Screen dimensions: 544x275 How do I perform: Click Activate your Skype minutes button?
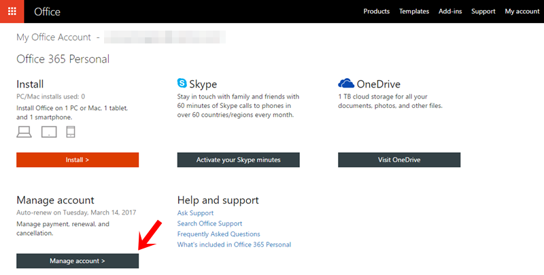(239, 160)
